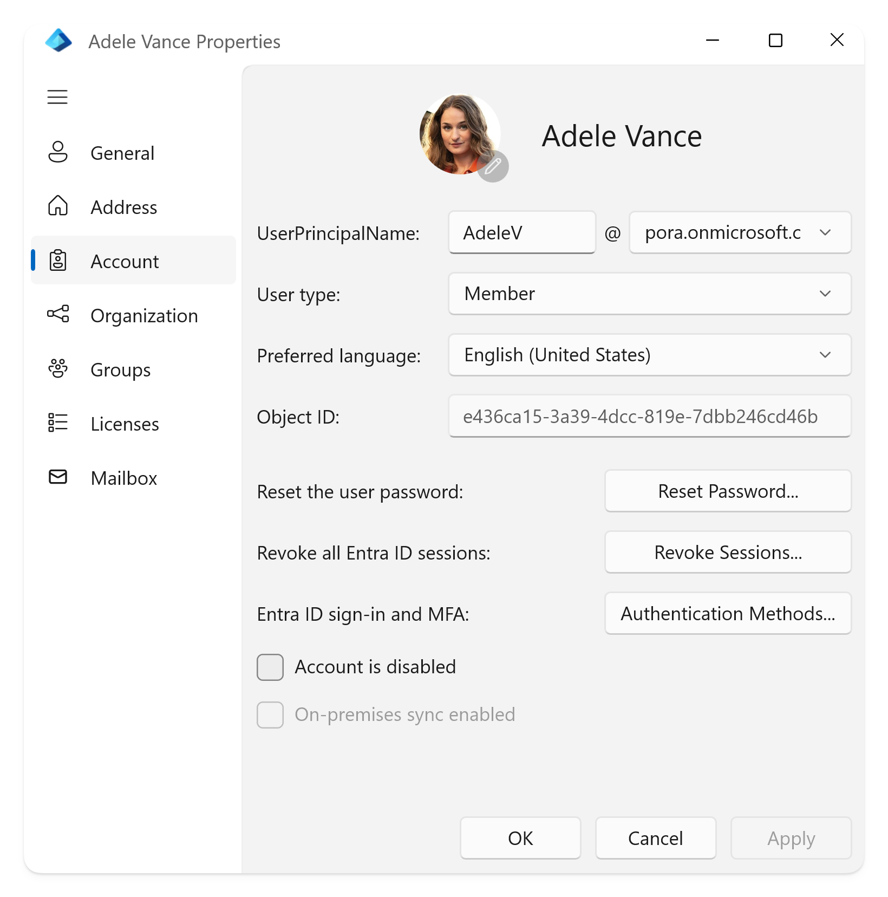Select the Groups people icon
The image size is (888, 897).
click(x=57, y=369)
